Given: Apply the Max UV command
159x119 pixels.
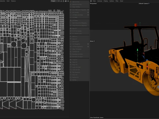Looking at the screenshot, I should point(79,28).
